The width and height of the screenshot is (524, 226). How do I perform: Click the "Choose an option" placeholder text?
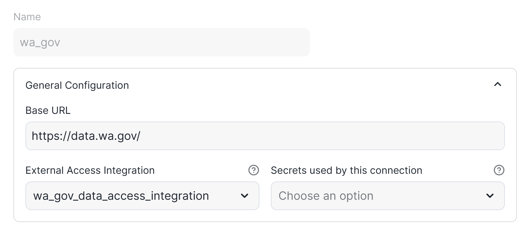point(326,196)
